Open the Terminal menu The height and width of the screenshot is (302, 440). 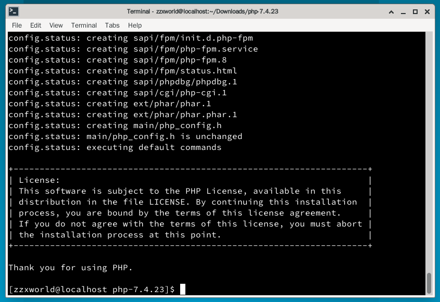click(84, 25)
